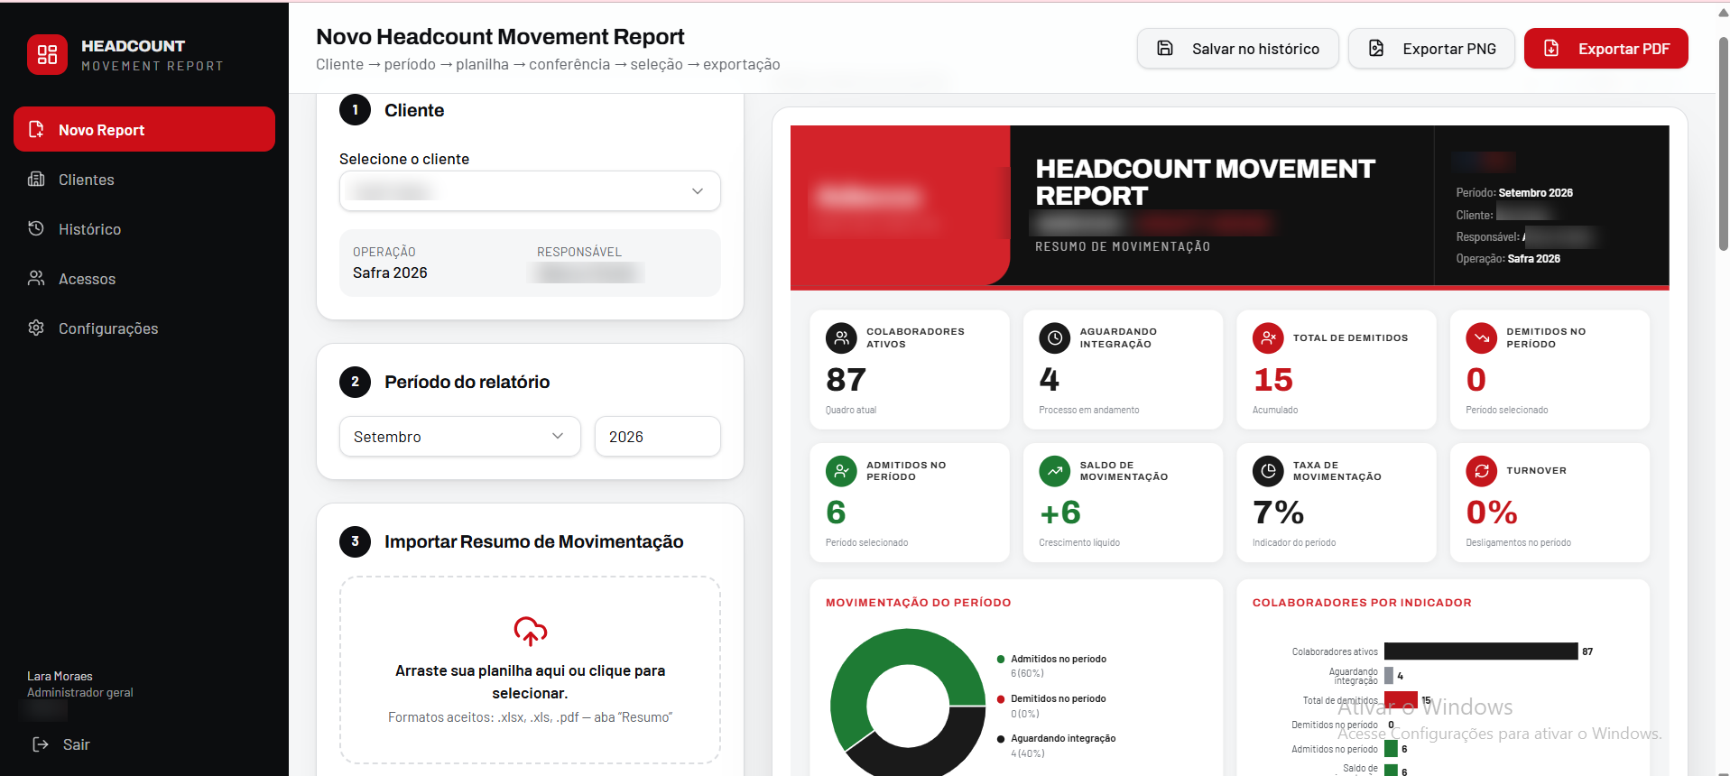The width and height of the screenshot is (1730, 776).
Task: Click the Admitidos no período legend entry
Action: click(x=1051, y=666)
